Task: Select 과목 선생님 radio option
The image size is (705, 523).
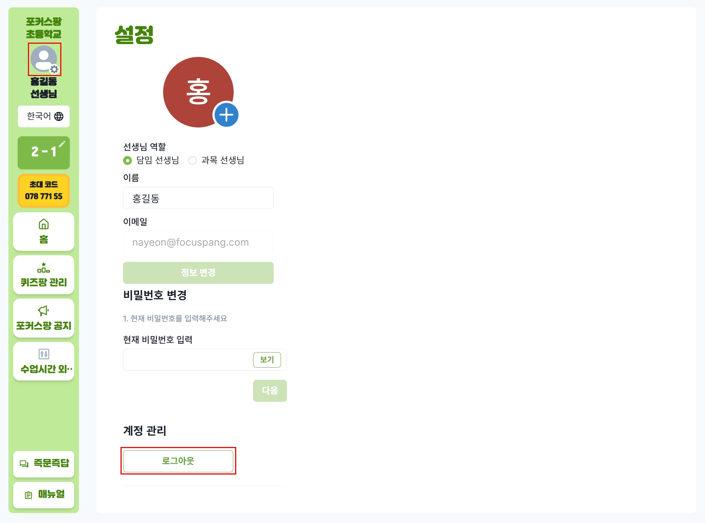Action: point(193,160)
